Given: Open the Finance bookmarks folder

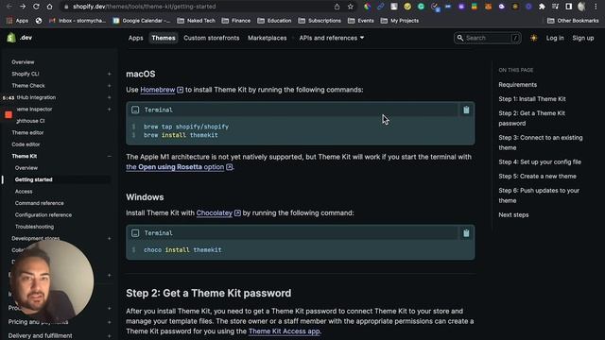Looking at the screenshot, I should pos(236,21).
